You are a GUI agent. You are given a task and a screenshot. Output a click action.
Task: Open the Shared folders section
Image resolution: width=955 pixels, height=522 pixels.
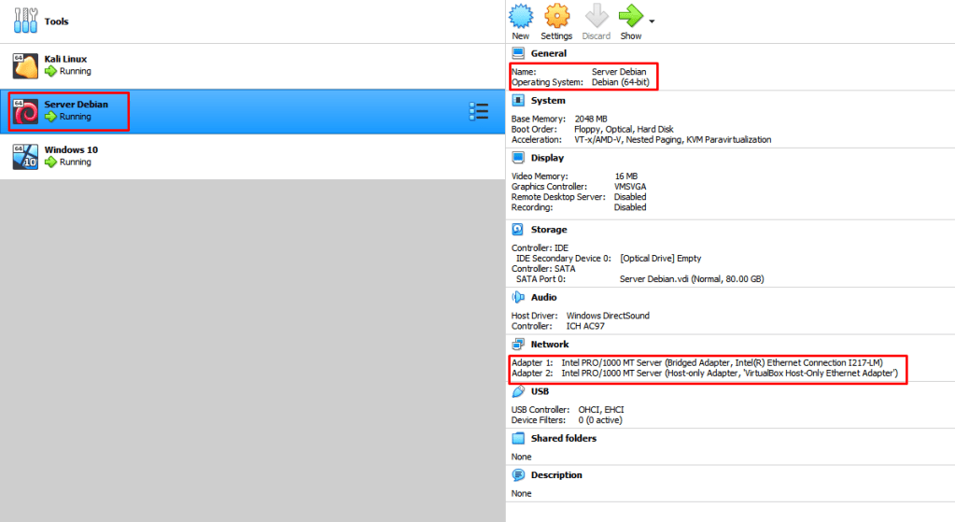pos(563,438)
